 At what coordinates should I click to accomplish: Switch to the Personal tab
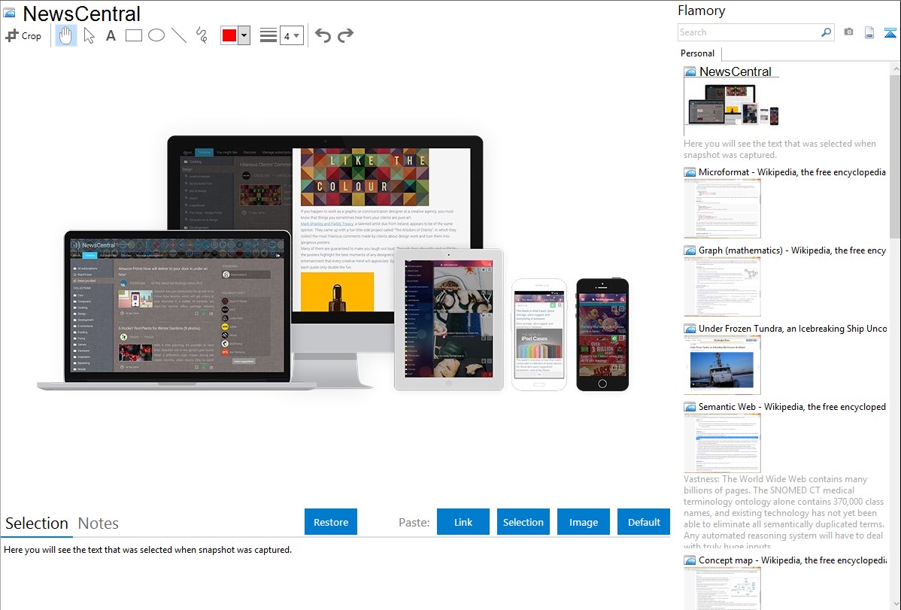(x=698, y=53)
